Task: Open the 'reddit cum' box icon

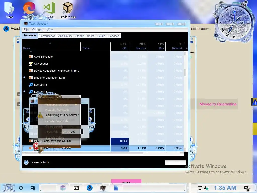Action: pos(68,8)
